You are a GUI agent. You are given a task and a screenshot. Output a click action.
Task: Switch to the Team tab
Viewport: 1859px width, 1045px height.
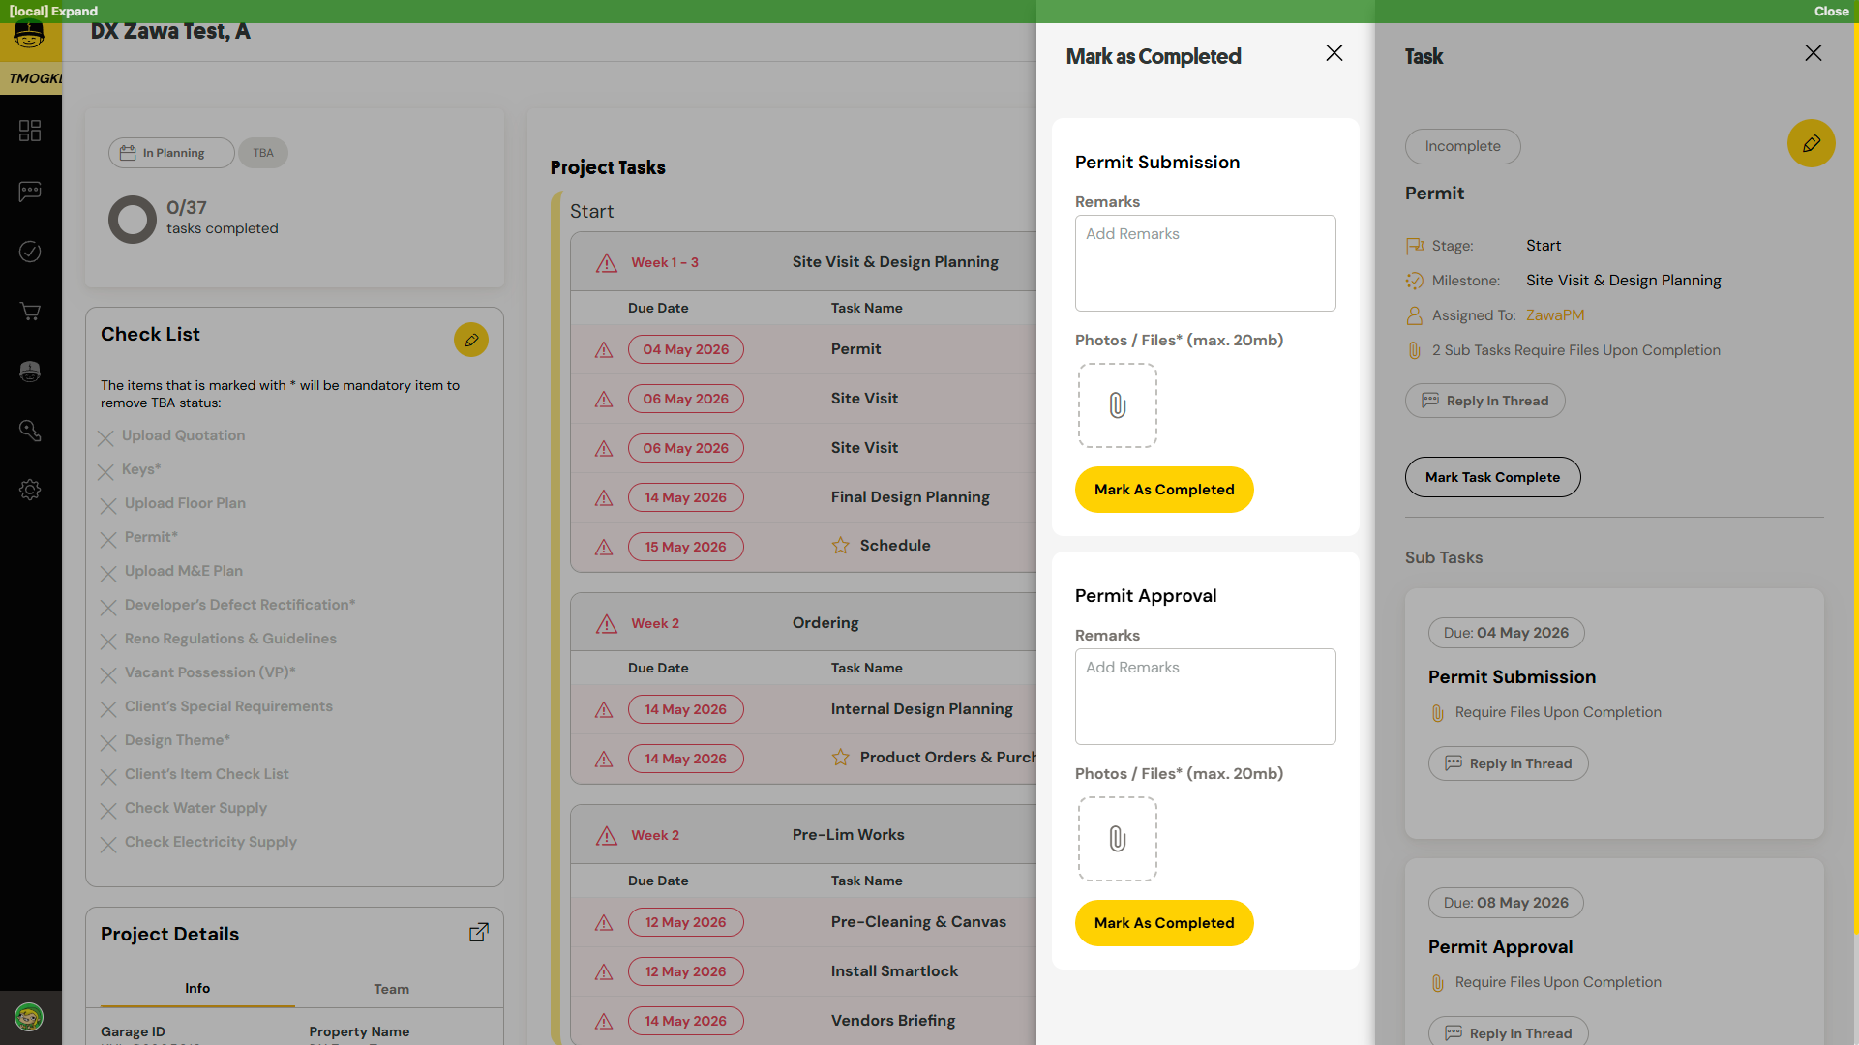(x=392, y=989)
